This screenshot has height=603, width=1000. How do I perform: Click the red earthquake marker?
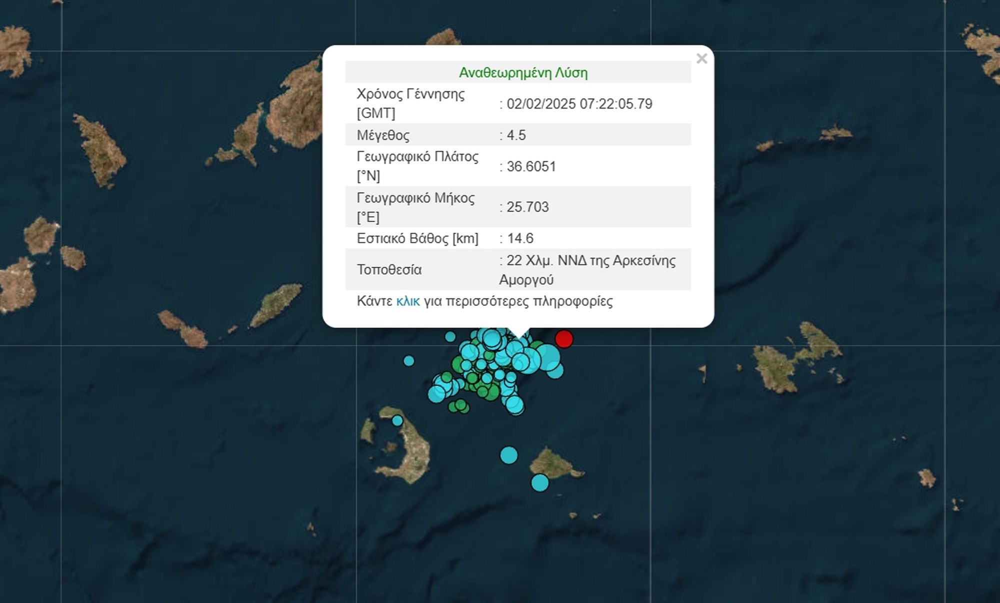(563, 339)
